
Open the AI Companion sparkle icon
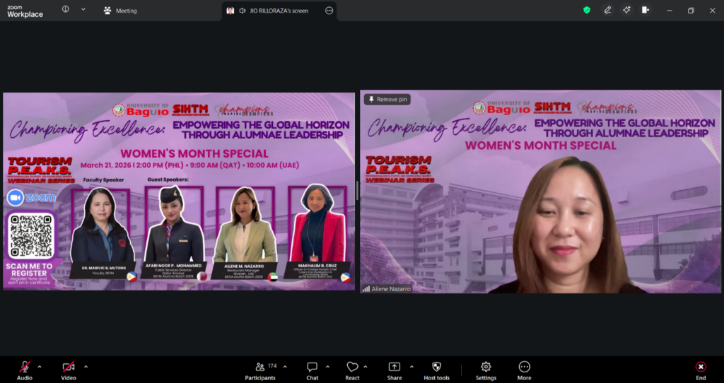626,10
